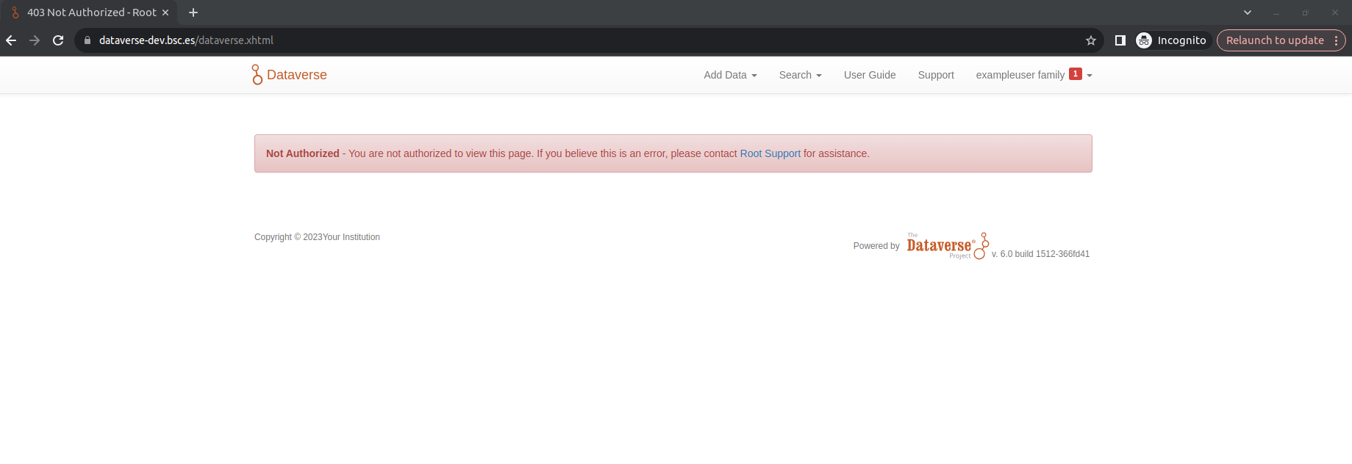The width and height of the screenshot is (1352, 464).
Task: Click the Dataverse logo in navbar
Action: coord(290,75)
